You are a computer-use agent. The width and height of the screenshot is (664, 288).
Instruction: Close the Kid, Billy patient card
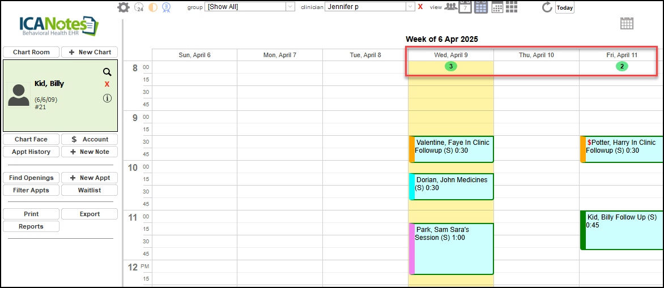click(107, 84)
